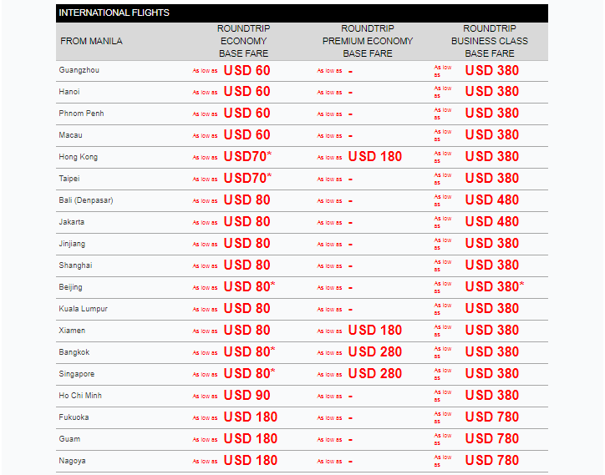The image size is (605, 475).
Task: Click the Guangzhou destination row label
Action: click(79, 70)
